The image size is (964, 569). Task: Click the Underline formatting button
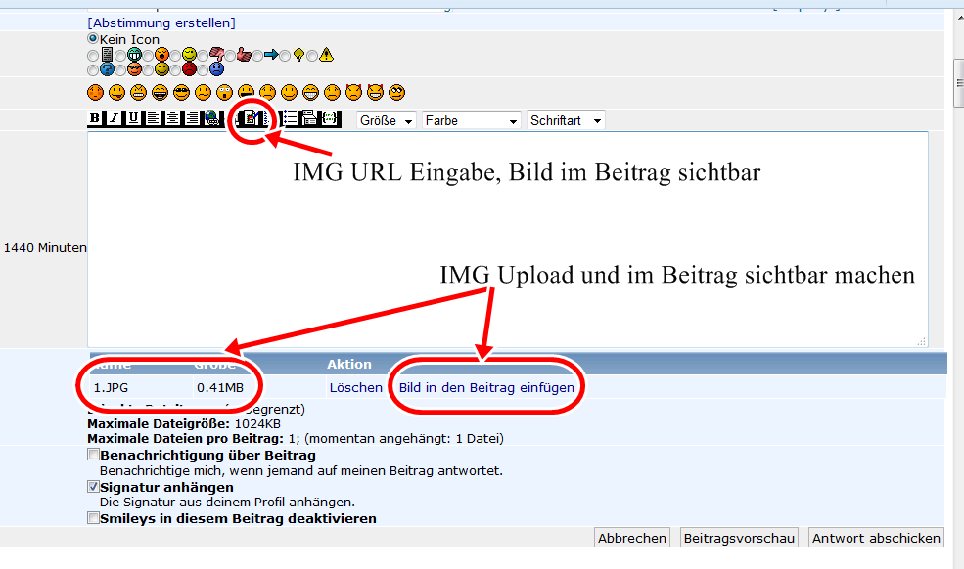pos(133,119)
